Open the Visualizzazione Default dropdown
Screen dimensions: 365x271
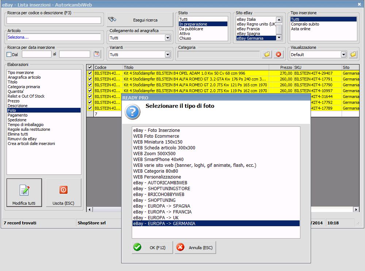(x=343, y=55)
